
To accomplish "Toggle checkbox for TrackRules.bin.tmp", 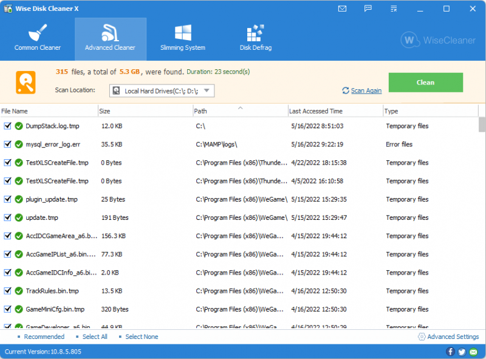I will pyautogui.click(x=8, y=290).
